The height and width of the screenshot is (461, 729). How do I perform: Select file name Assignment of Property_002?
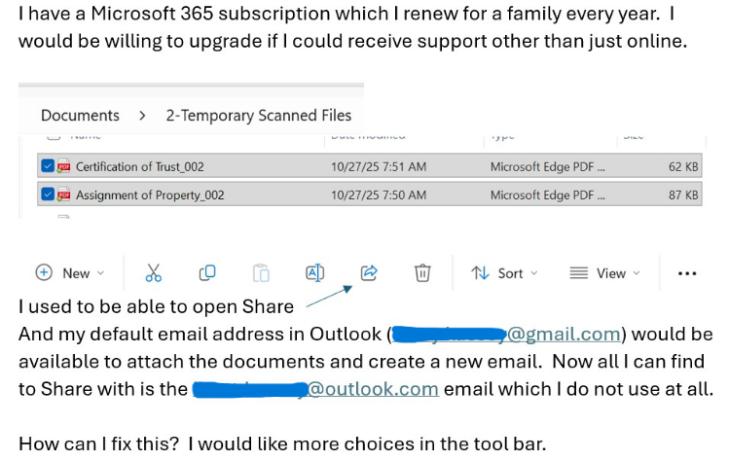coord(150,195)
